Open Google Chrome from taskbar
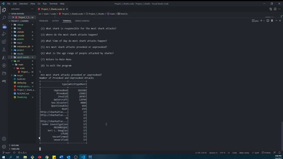This screenshot has height=159, width=283. [x=47, y=157]
